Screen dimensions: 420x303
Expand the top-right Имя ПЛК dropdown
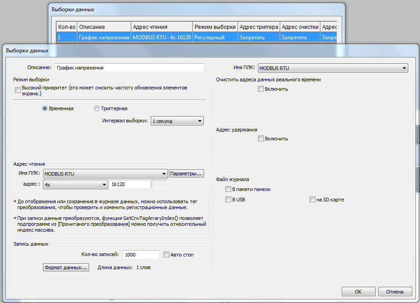point(333,68)
